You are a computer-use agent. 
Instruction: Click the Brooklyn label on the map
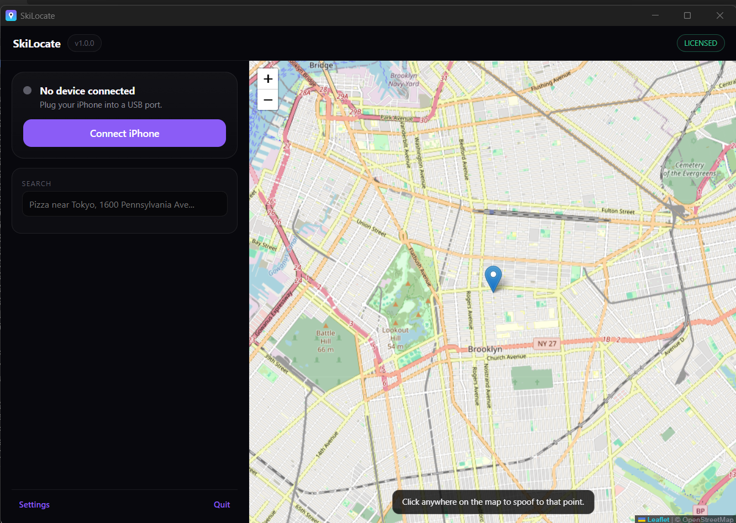point(485,349)
